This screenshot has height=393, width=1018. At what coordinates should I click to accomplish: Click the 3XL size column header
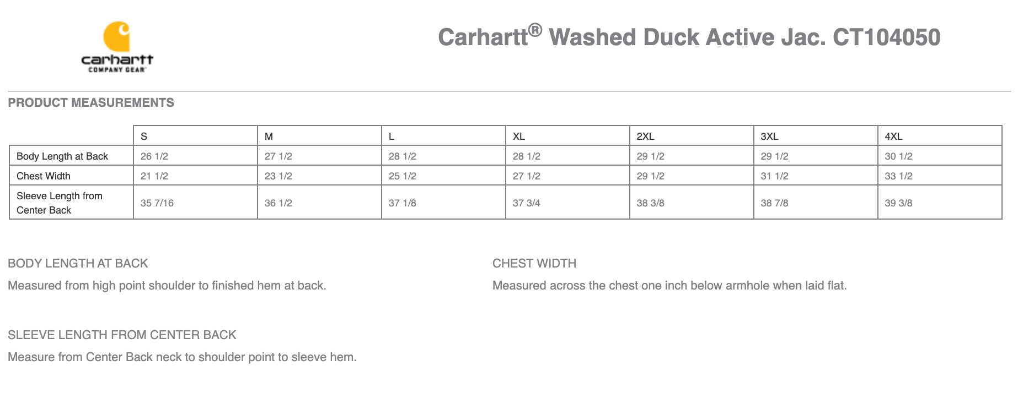[770, 137]
